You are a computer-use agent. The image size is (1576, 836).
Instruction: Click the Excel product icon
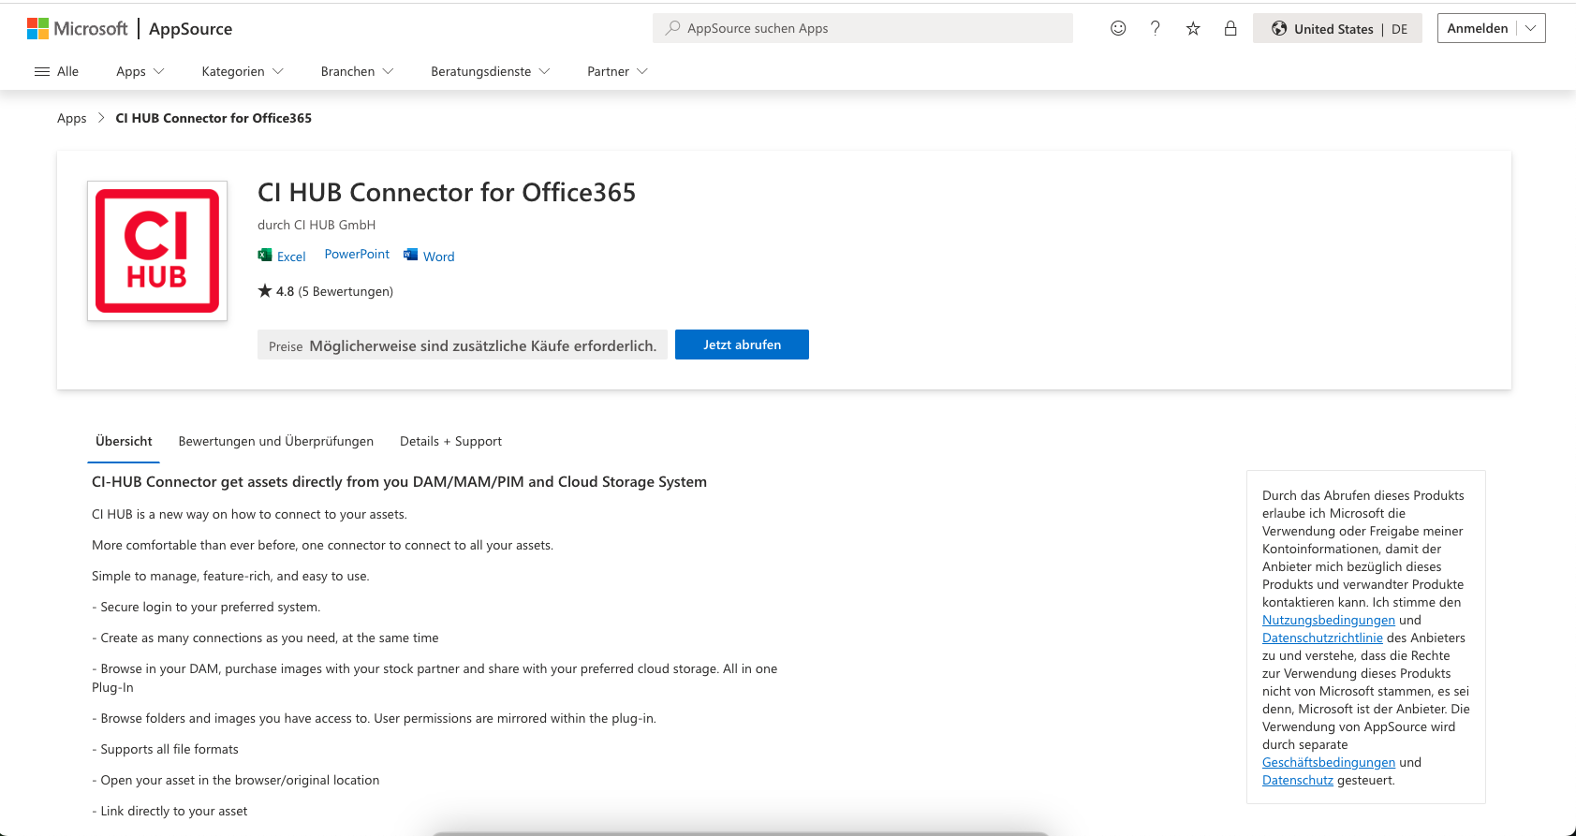[x=265, y=255]
